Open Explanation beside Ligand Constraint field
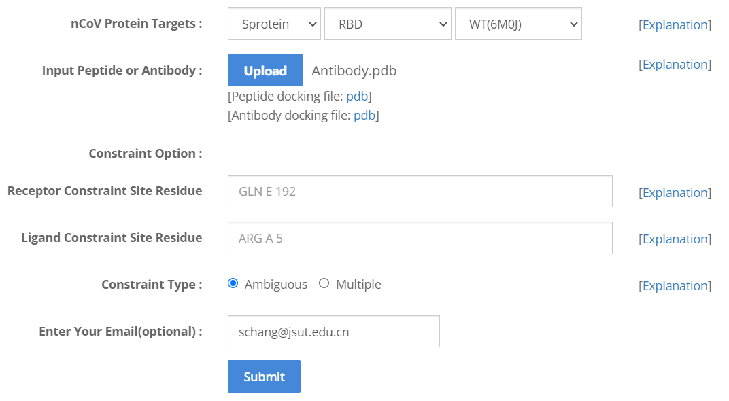This screenshot has width=729, height=401. 675,239
